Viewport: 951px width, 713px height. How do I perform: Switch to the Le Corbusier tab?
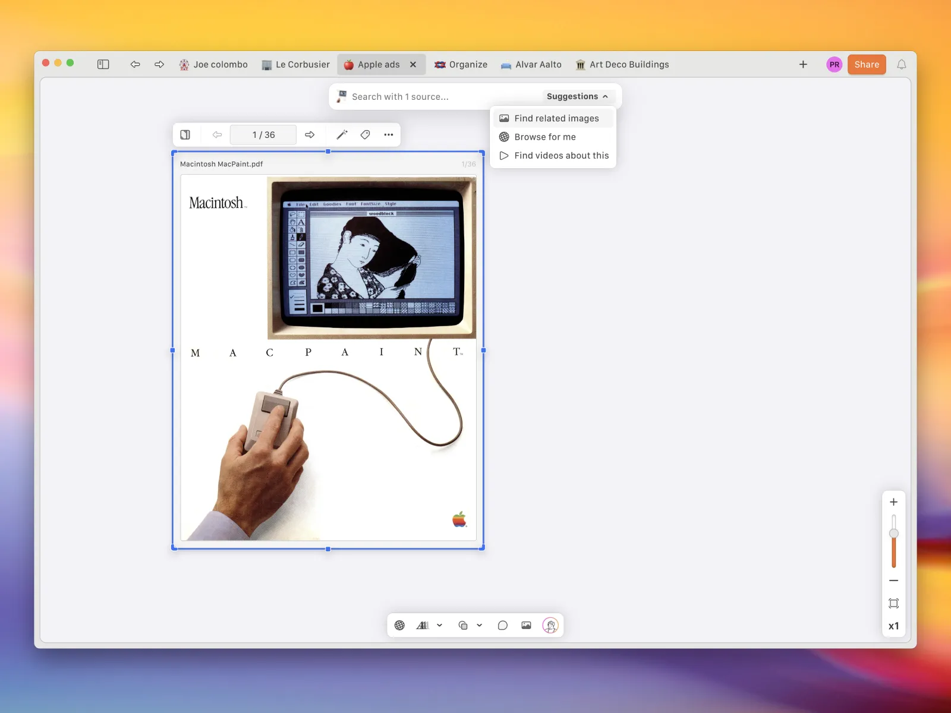[296, 64]
